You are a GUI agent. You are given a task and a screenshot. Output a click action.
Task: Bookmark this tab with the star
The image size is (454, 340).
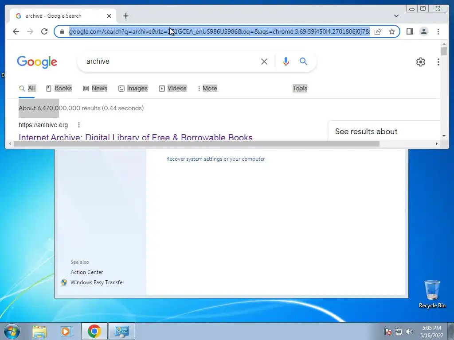click(392, 31)
